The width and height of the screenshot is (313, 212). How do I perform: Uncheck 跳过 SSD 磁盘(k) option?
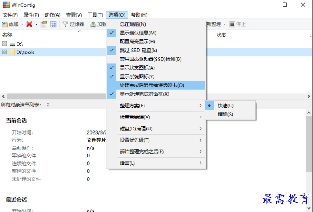(x=156, y=51)
